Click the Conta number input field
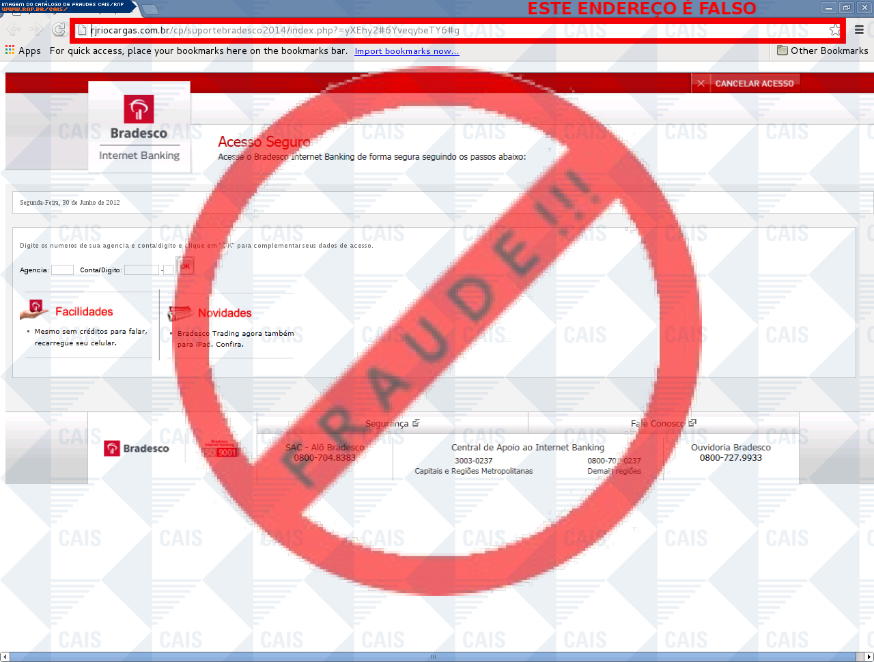The width and height of the screenshot is (874, 662). [141, 270]
